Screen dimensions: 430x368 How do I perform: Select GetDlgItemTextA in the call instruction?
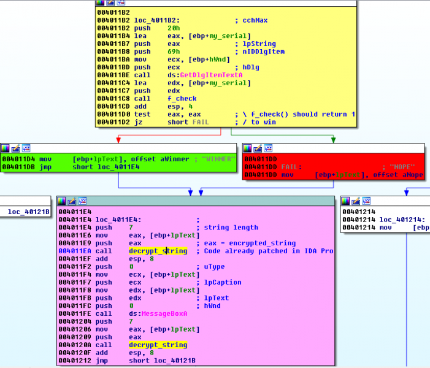(211, 75)
